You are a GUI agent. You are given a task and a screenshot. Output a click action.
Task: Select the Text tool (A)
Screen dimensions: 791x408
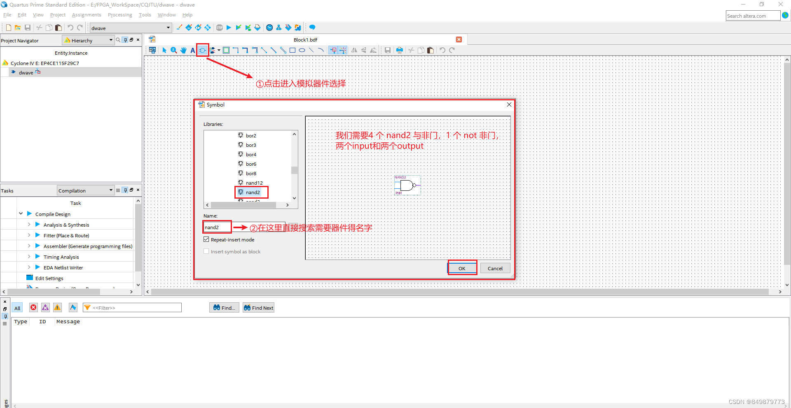(x=192, y=50)
